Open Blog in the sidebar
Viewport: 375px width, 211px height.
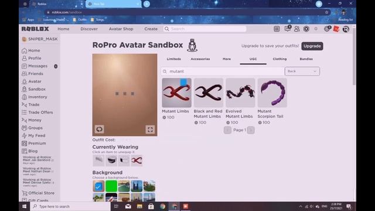tap(33, 151)
